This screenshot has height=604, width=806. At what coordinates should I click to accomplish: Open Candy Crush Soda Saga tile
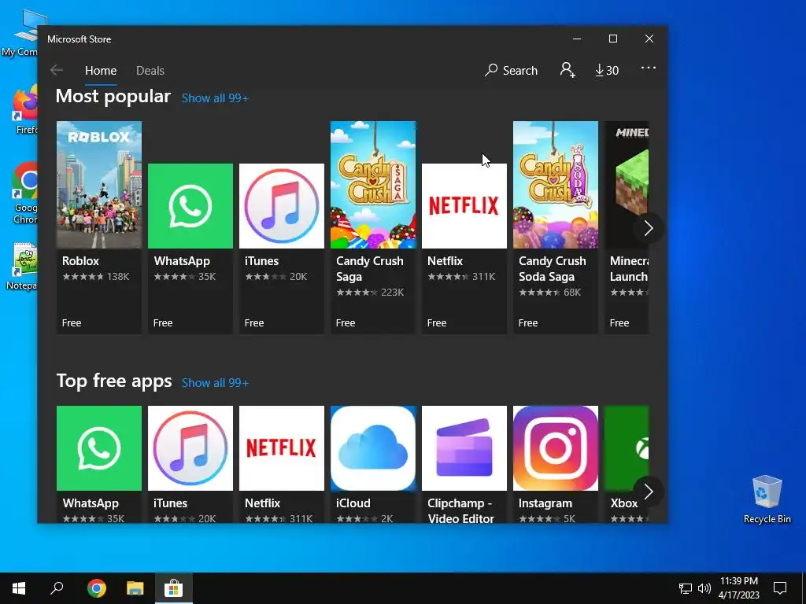click(x=555, y=227)
